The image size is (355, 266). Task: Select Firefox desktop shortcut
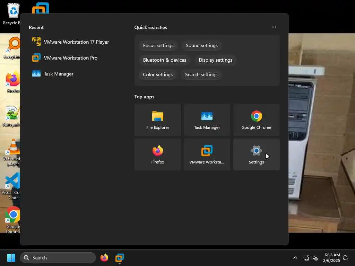(x=12, y=82)
